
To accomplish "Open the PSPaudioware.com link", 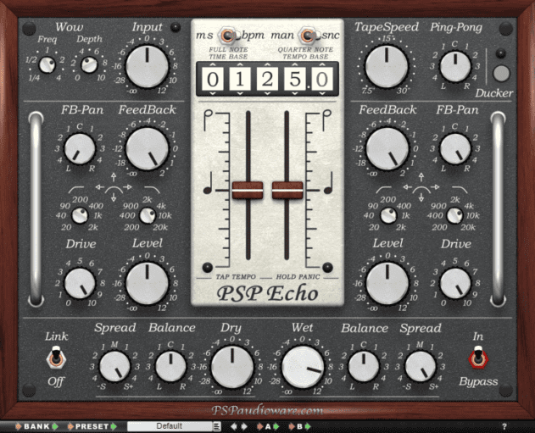I will click(267, 410).
